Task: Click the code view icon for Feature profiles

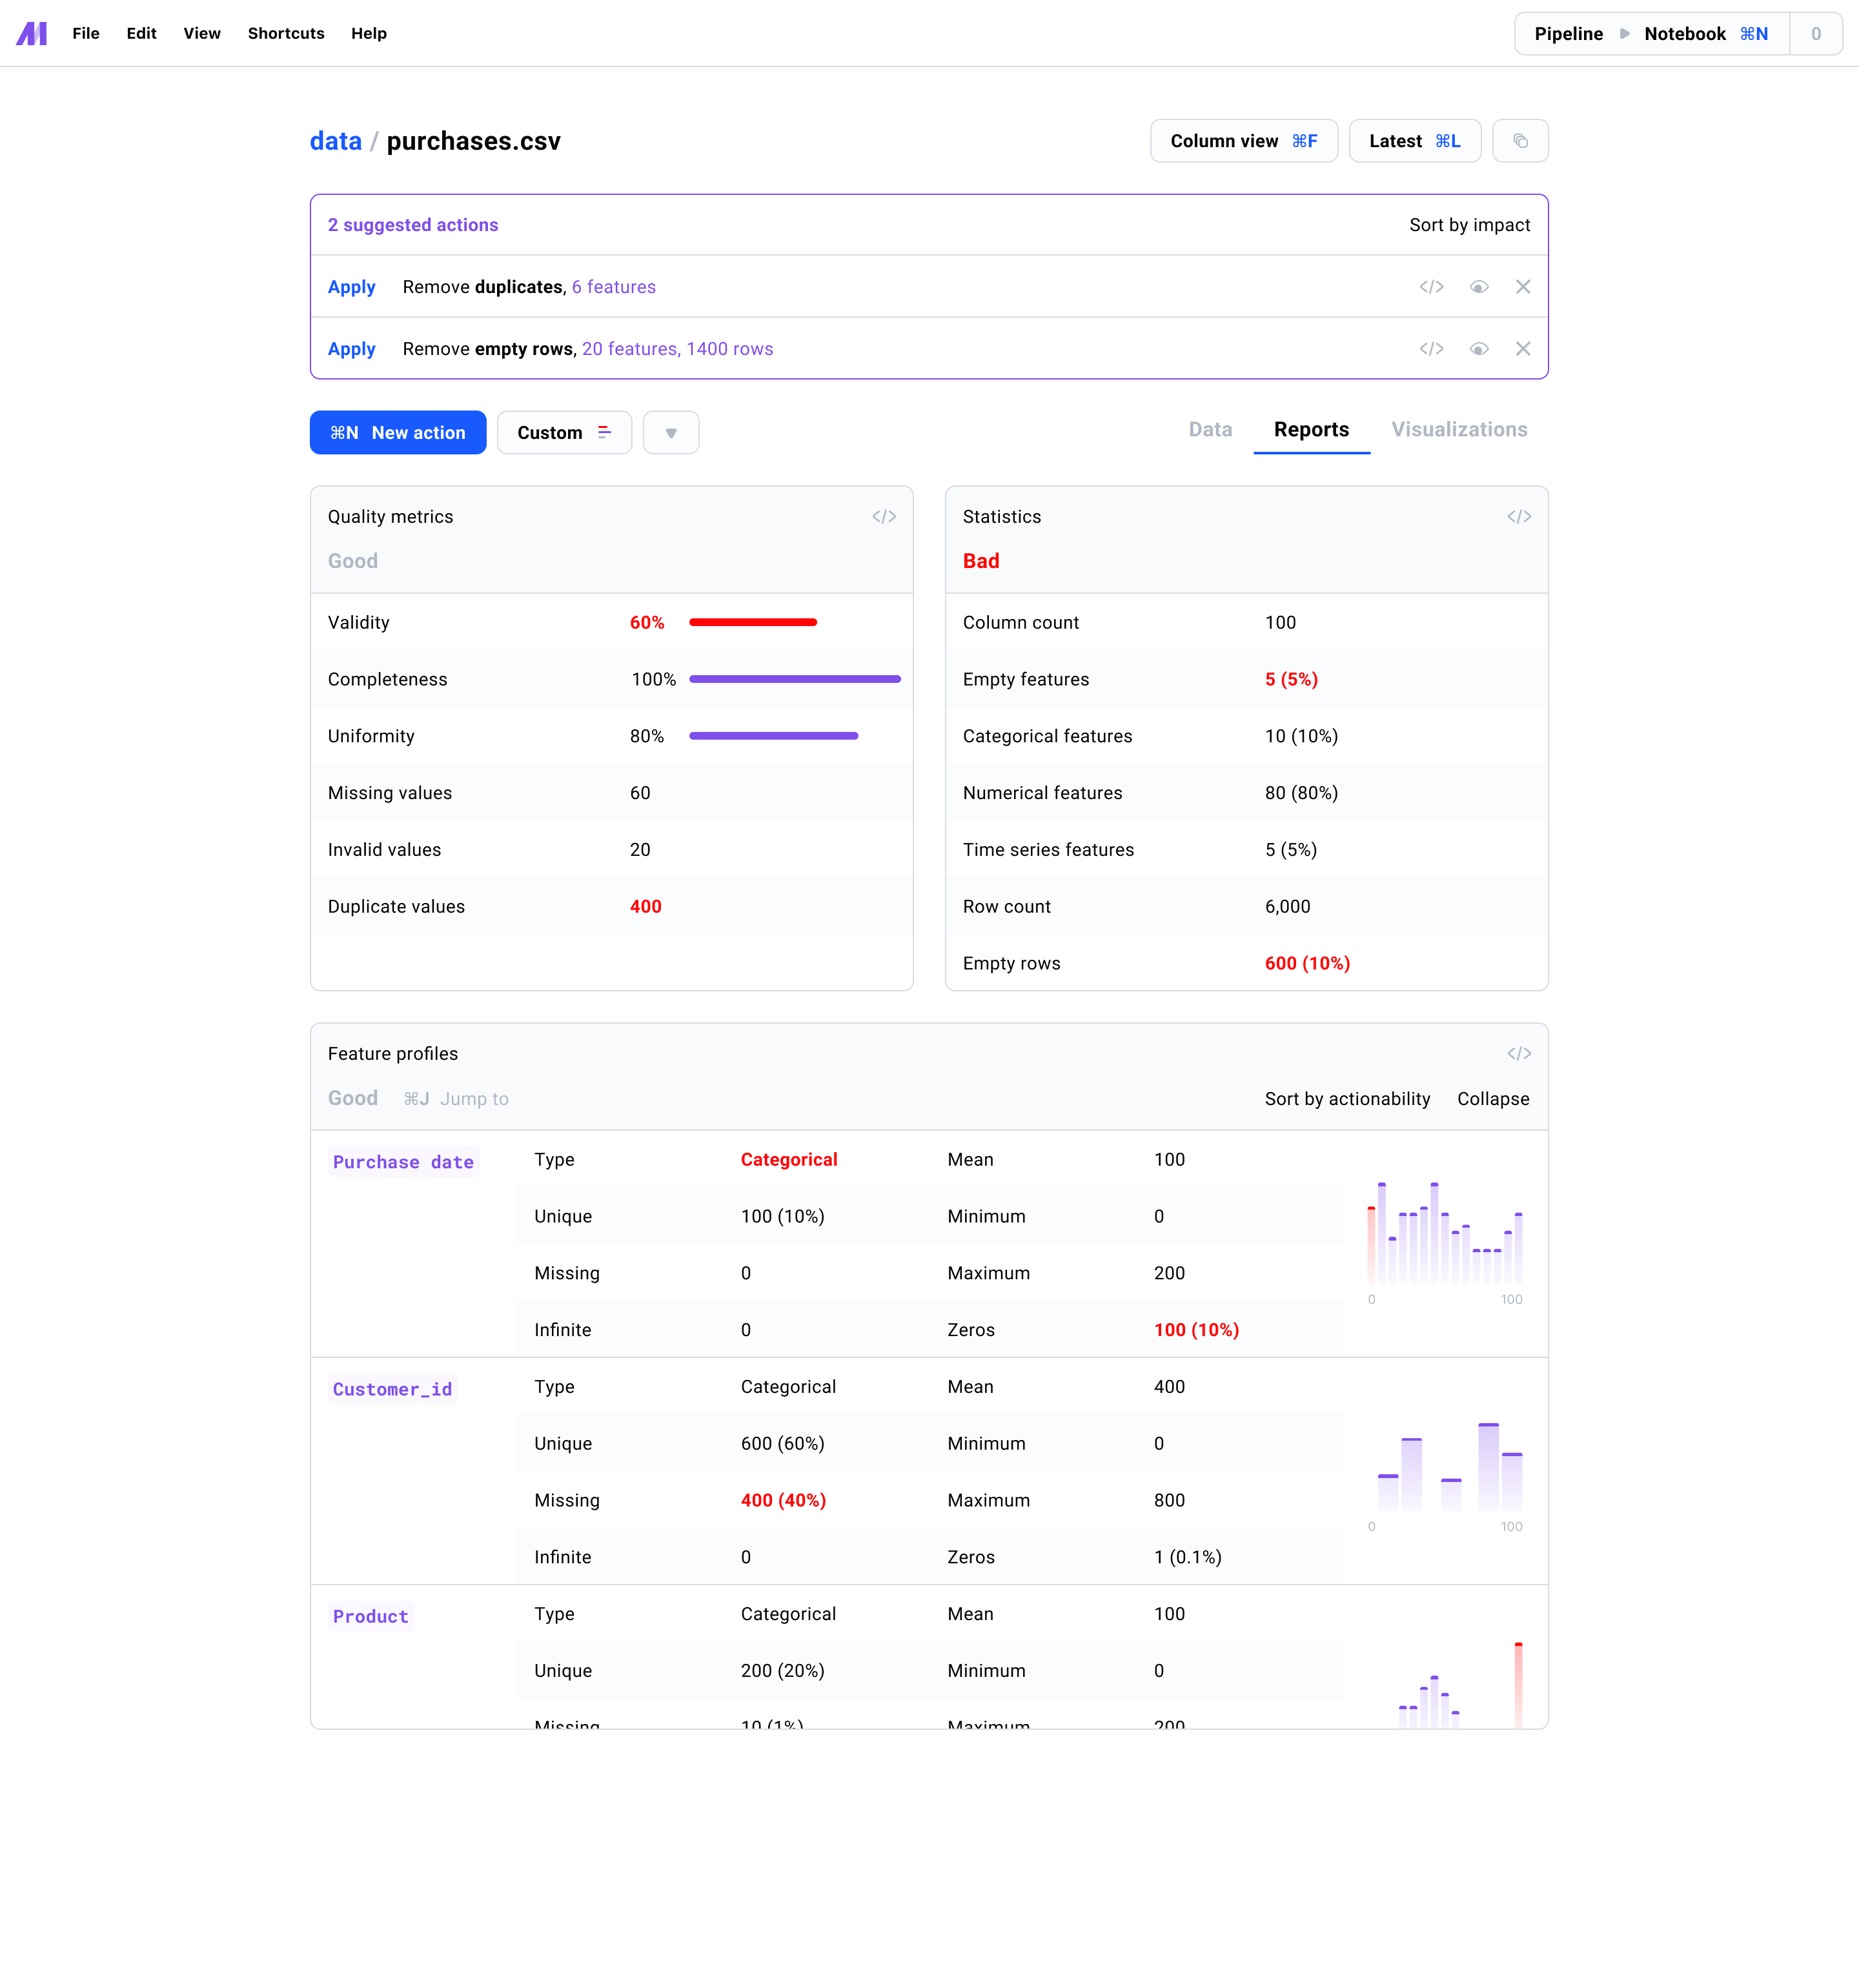Action: [1518, 1053]
